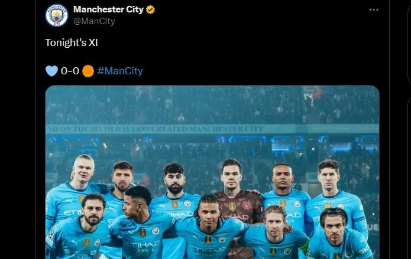Screen dimensions: 411x259
Task: Click the gold badge on center front-row shirt
Action: click(208, 240)
